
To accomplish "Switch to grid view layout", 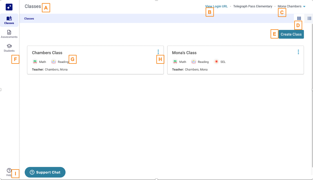I will pos(299,18).
